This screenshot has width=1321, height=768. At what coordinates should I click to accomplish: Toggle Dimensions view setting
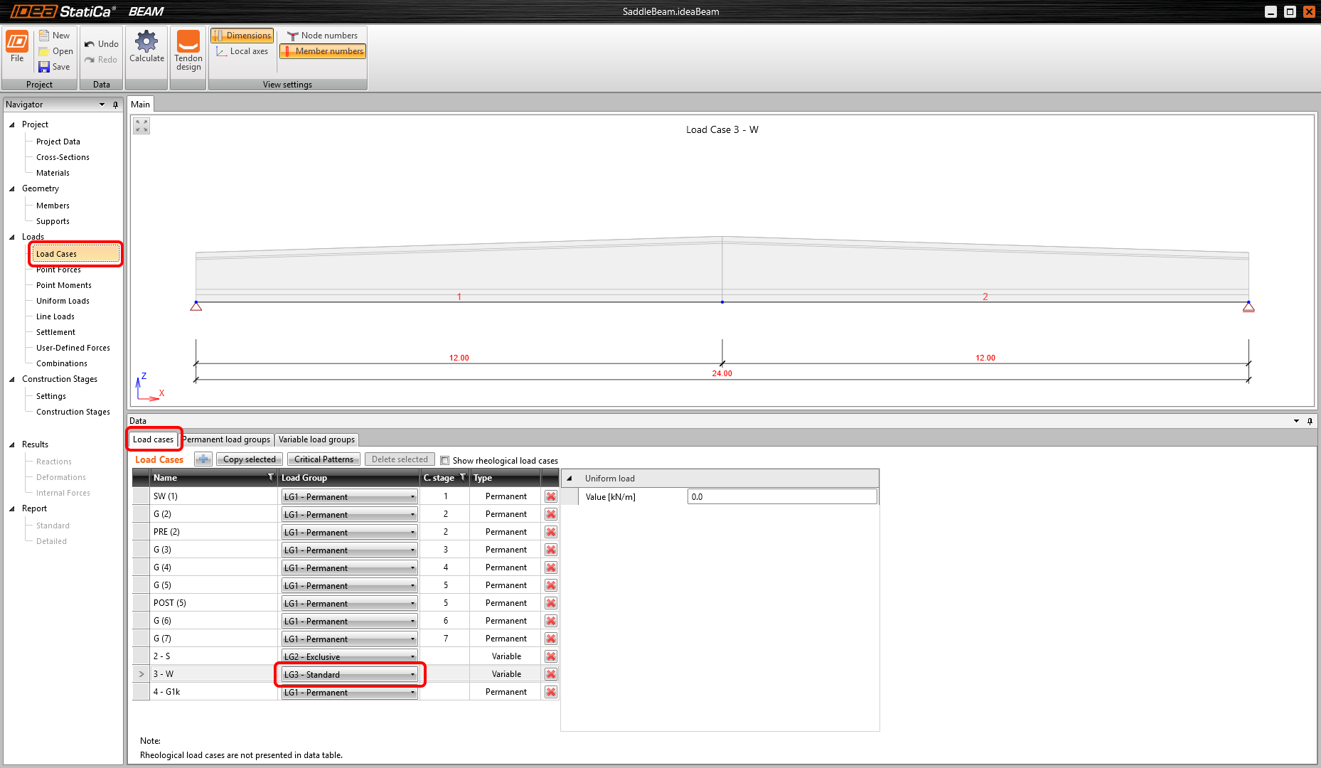tap(242, 36)
